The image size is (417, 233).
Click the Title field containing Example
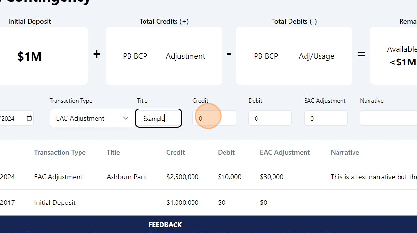158,118
